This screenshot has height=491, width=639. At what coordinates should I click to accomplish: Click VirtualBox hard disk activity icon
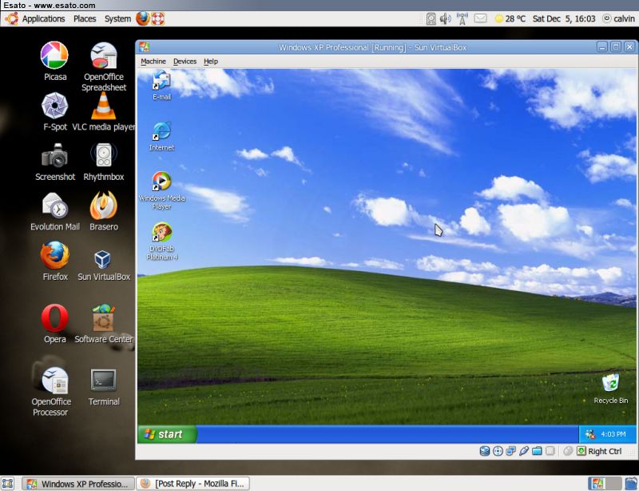point(485,451)
